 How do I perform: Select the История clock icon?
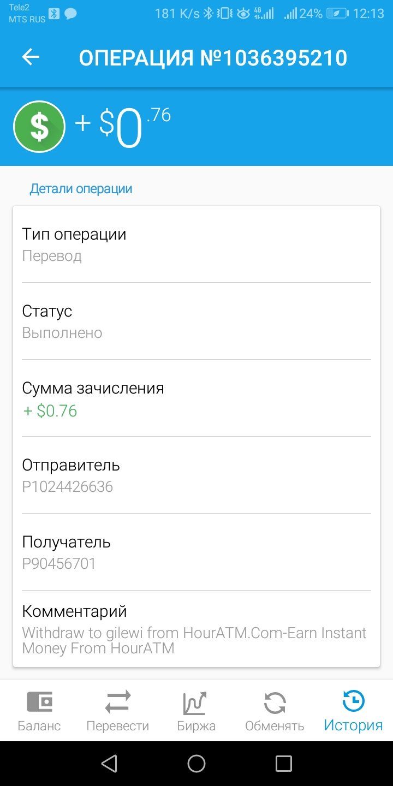point(353,701)
